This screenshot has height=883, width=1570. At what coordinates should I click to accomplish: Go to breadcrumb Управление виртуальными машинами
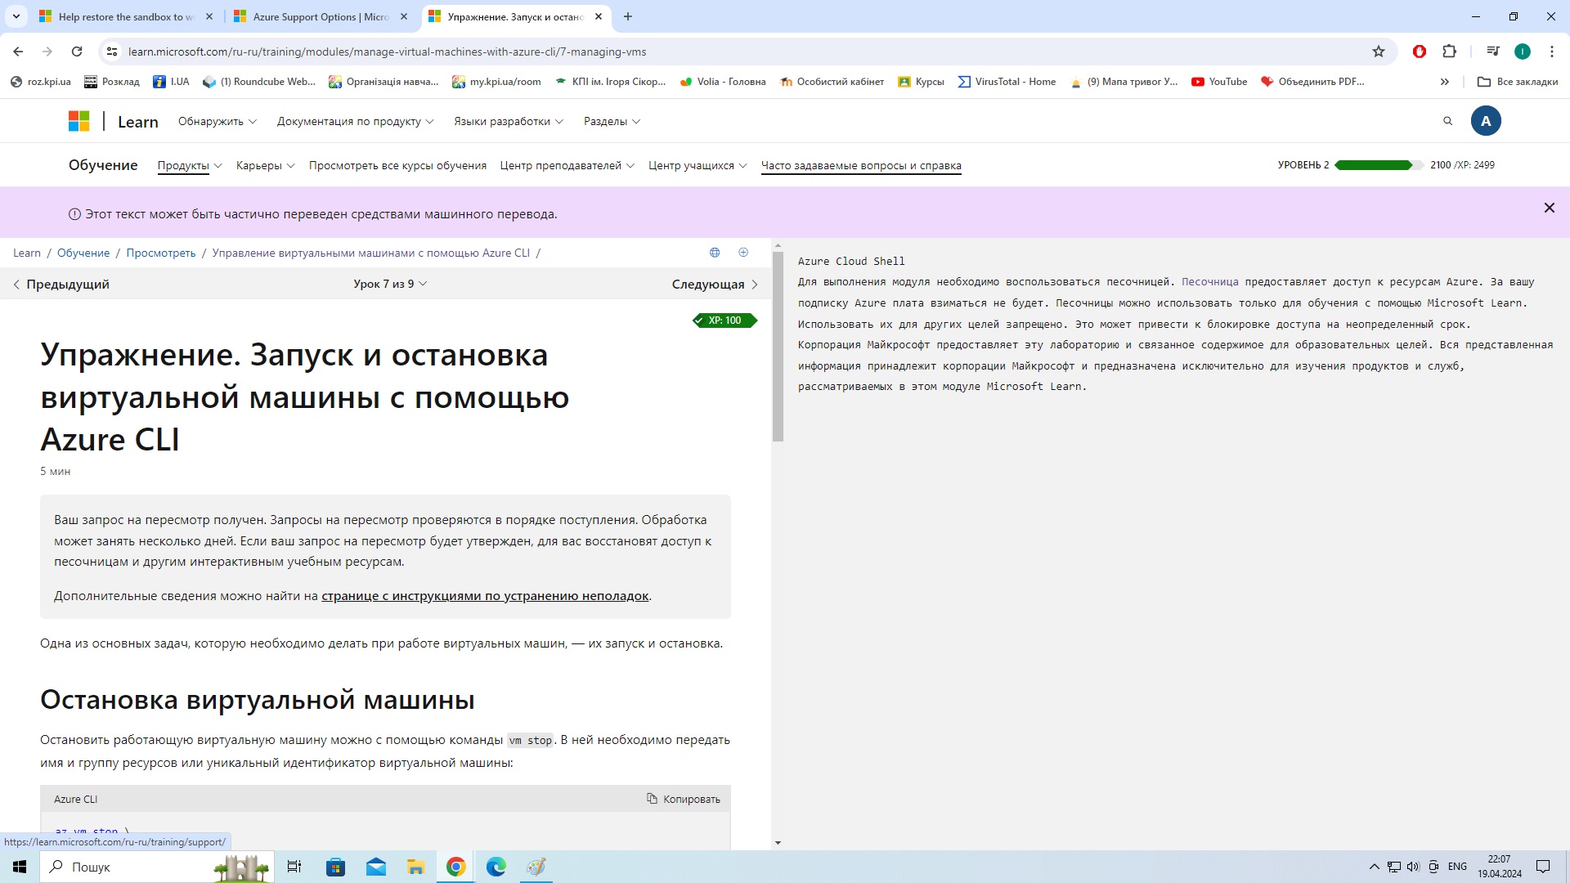click(x=370, y=253)
